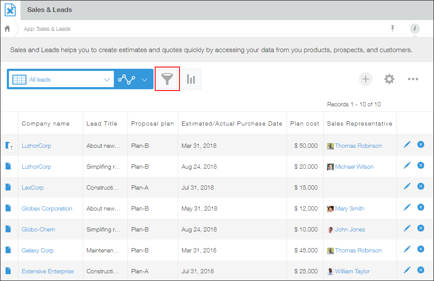This screenshot has height=281, width=434.
Task: Open the ellipsis options menu
Action: point(413,79)
